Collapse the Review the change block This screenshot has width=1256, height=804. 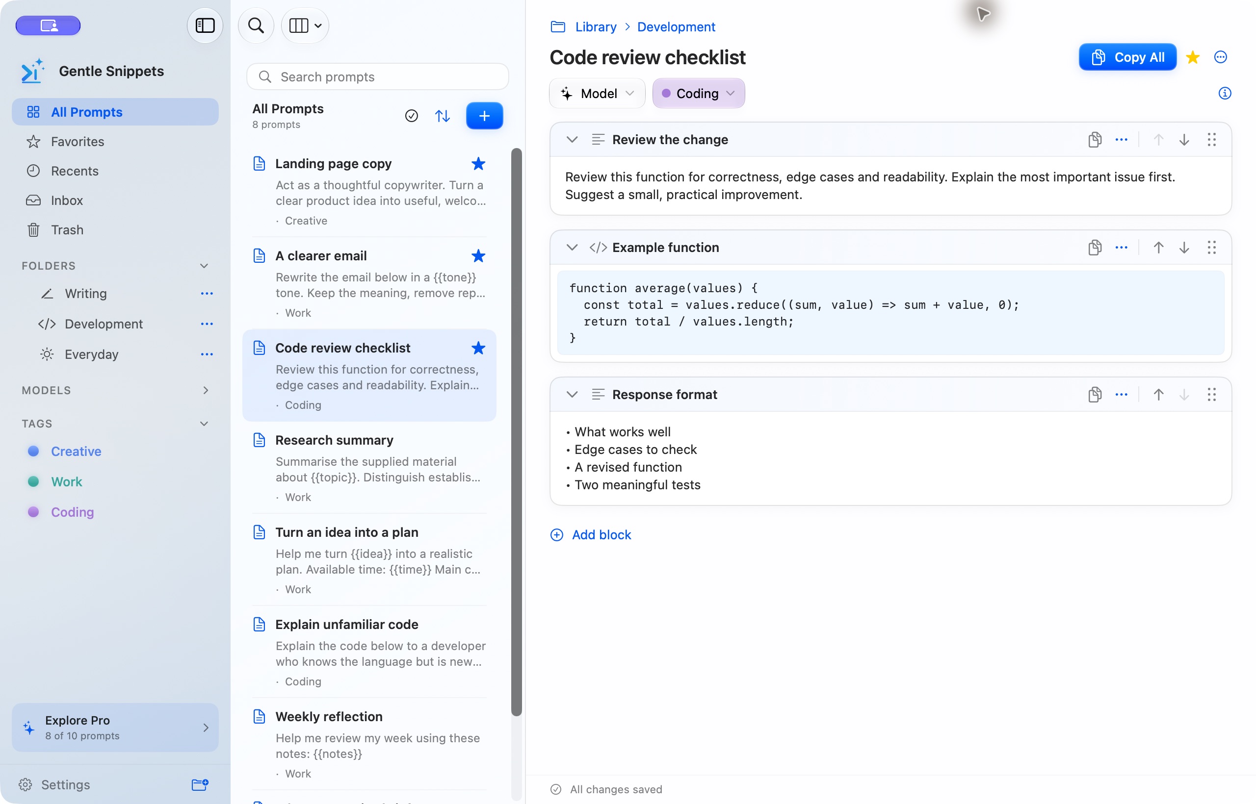[572, 139]
